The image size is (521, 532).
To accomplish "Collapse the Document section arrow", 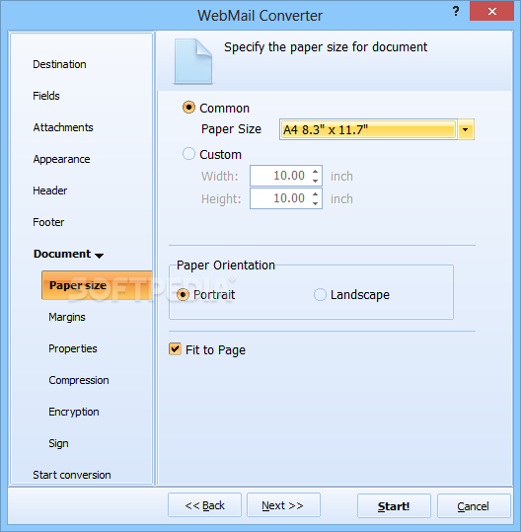I will [99, 256].
